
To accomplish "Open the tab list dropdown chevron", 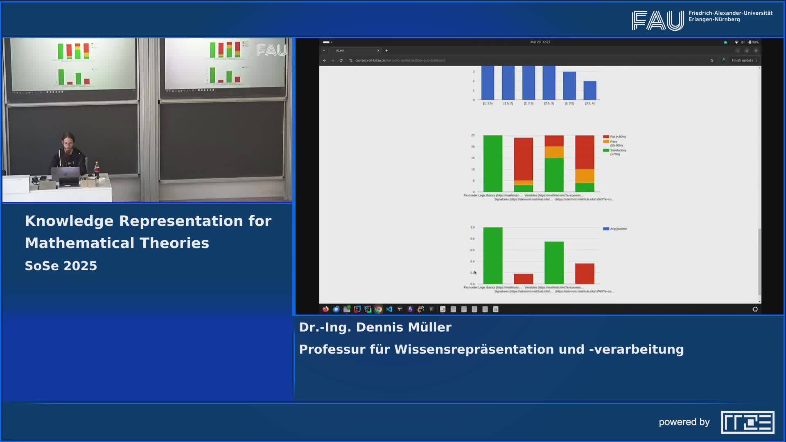I will point(324,50).
